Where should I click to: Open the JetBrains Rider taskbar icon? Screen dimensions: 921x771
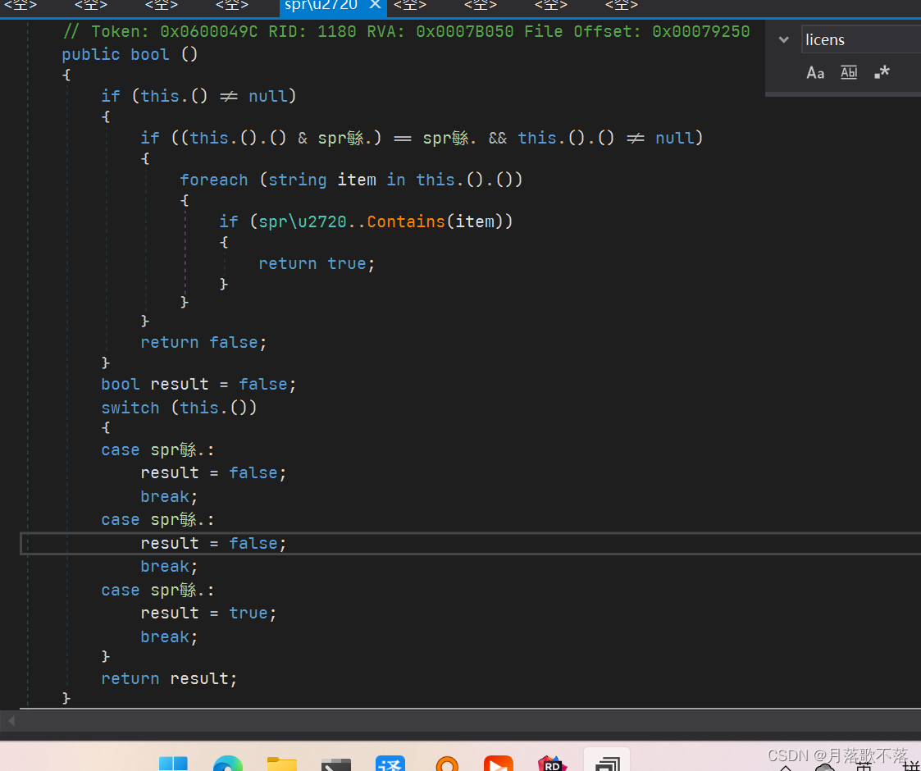(x=552, y=764)
